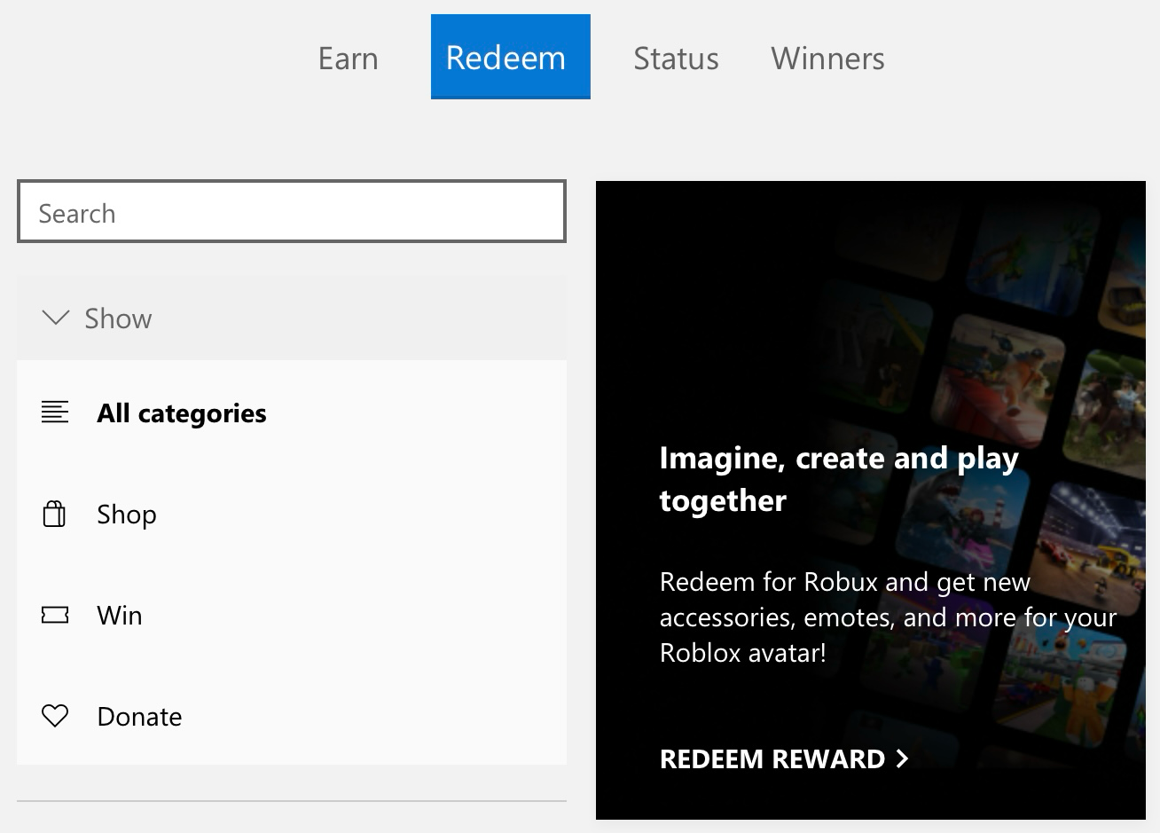Click the chevron icon next to Show
The height and width of the screenshot is (833, 1160).
[55, 318]
